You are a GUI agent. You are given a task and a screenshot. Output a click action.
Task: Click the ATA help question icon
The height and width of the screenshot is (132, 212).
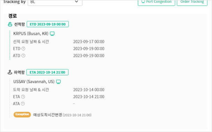[x=23, y=104]
